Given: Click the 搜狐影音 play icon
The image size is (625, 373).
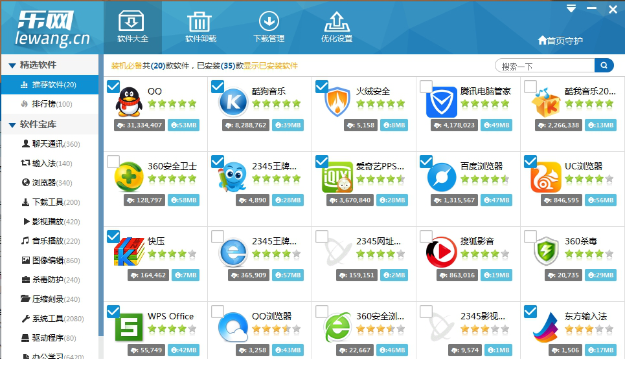Looking at the screenshot, I should pos(441,251).
